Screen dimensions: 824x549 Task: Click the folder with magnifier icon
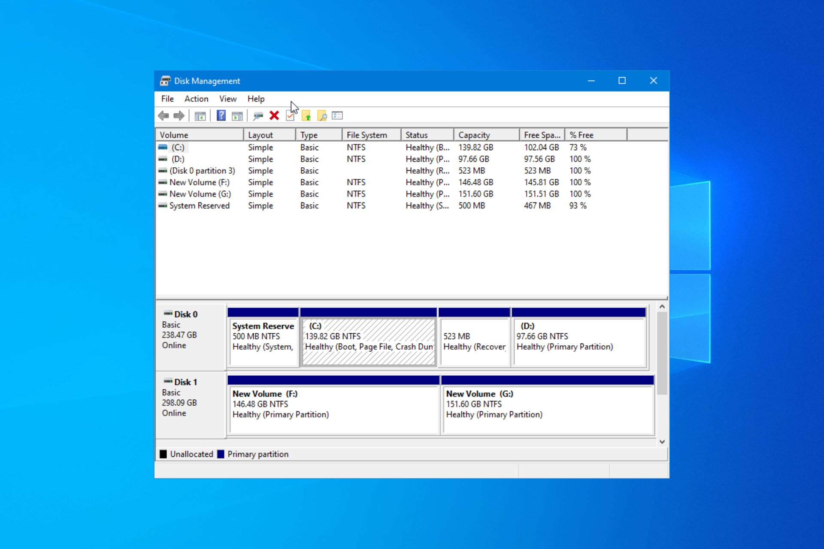coord(322,116)
